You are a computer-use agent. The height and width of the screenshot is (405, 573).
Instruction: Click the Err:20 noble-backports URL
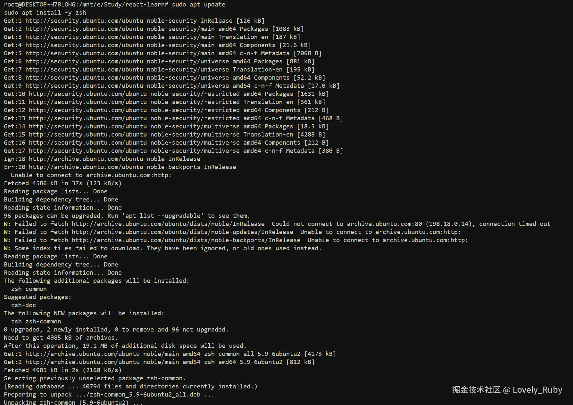pyautogui.click(x=86, y=167)
